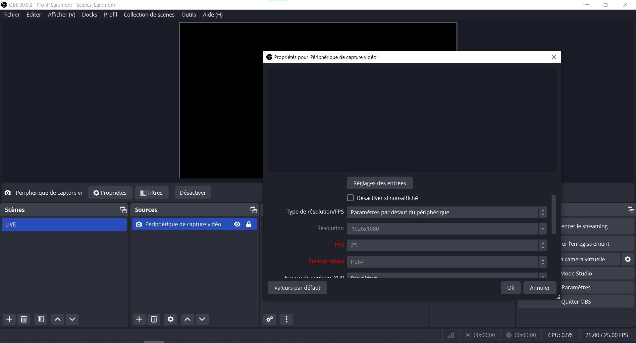Hide the Périphérique de capture vidéo source
The height and width of the screenshot is (343, 636).
[x=237, y=224]
